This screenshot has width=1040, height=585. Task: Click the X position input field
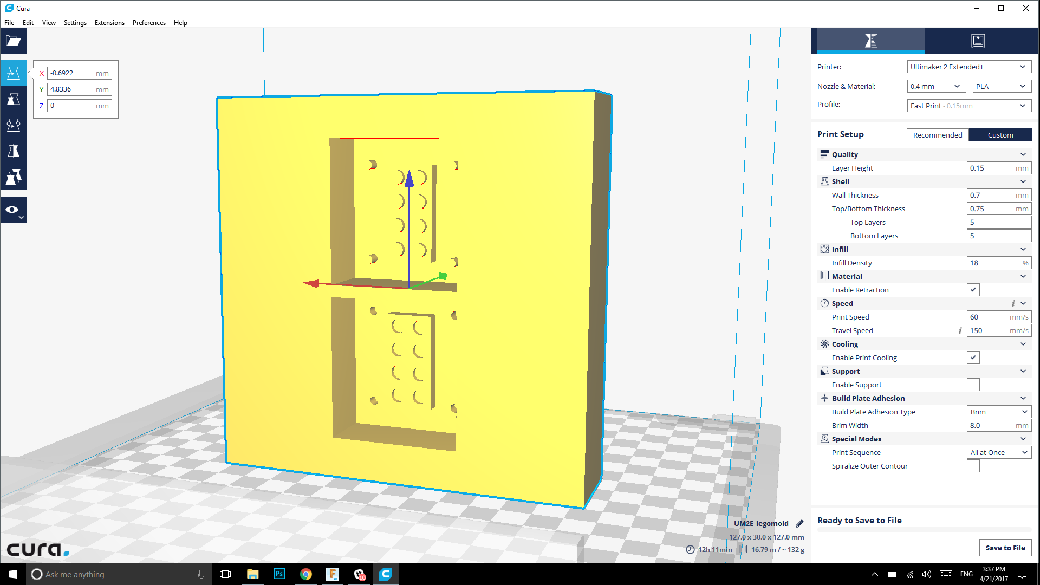click(79, 73)
